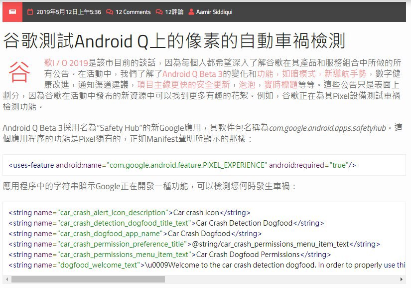Click the com.google.android.apps.safetyhub package name
The image size is (411, 288).
(x=327, y=128)
